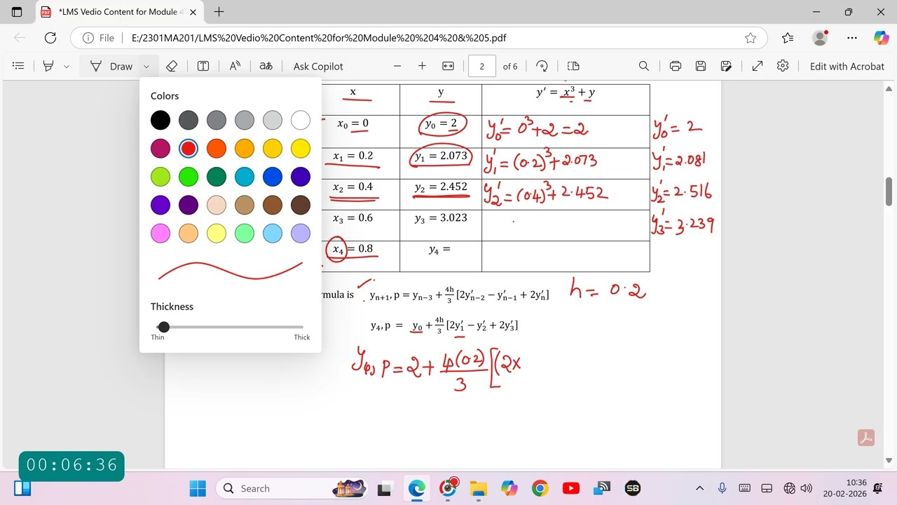Print the PDF document
The width and height of the screenshot is (897, 505).
(676, 66)
